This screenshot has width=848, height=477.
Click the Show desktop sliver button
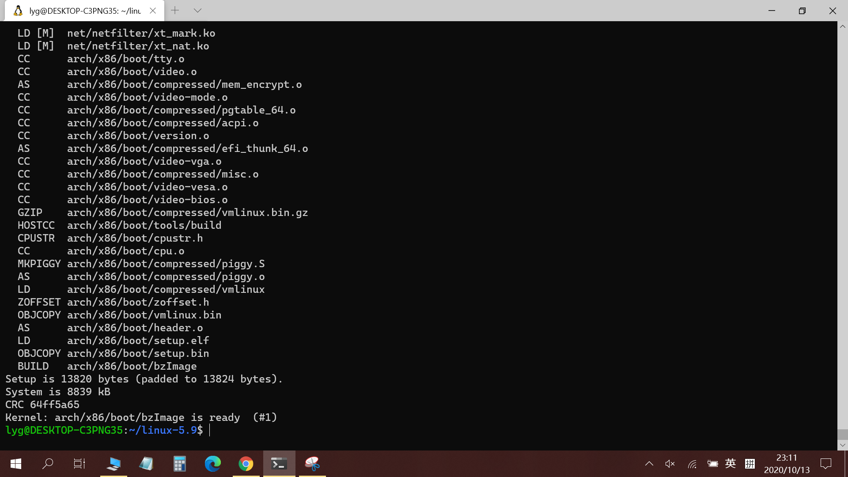(x=846, y=464)
